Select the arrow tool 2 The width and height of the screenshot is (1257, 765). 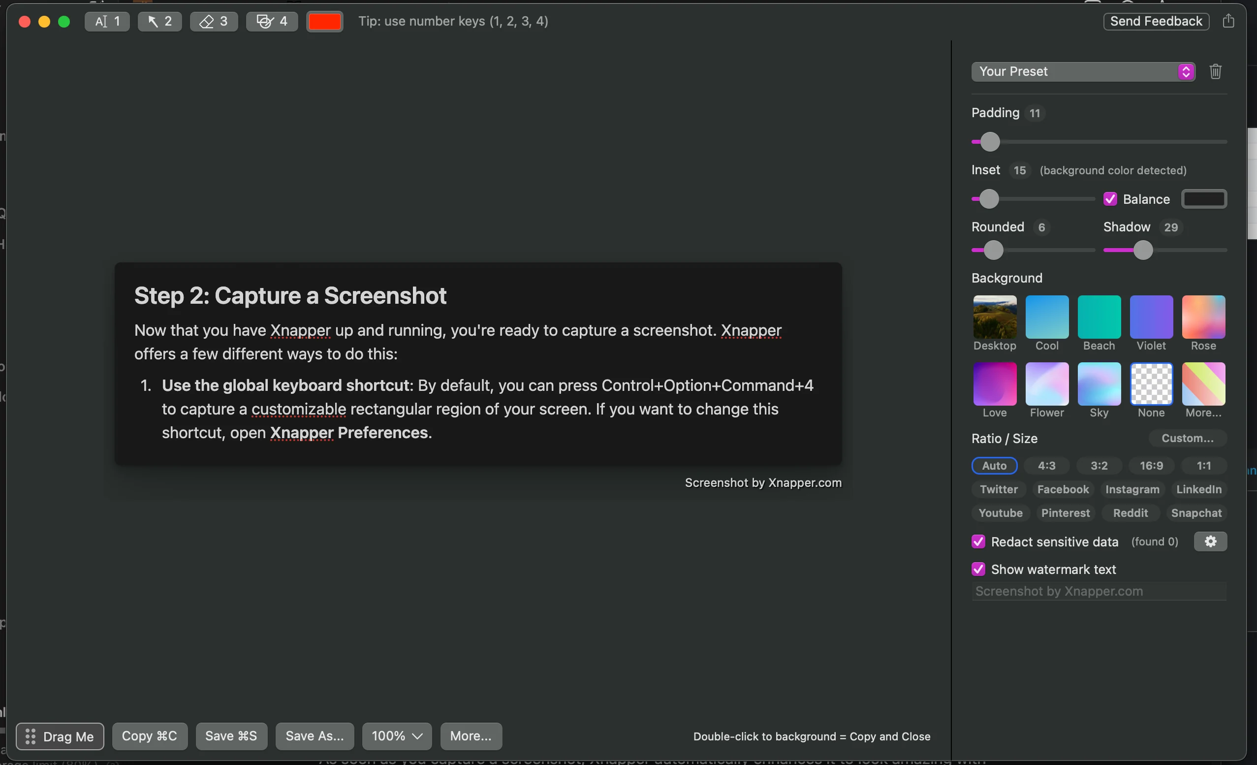[159, 22]
